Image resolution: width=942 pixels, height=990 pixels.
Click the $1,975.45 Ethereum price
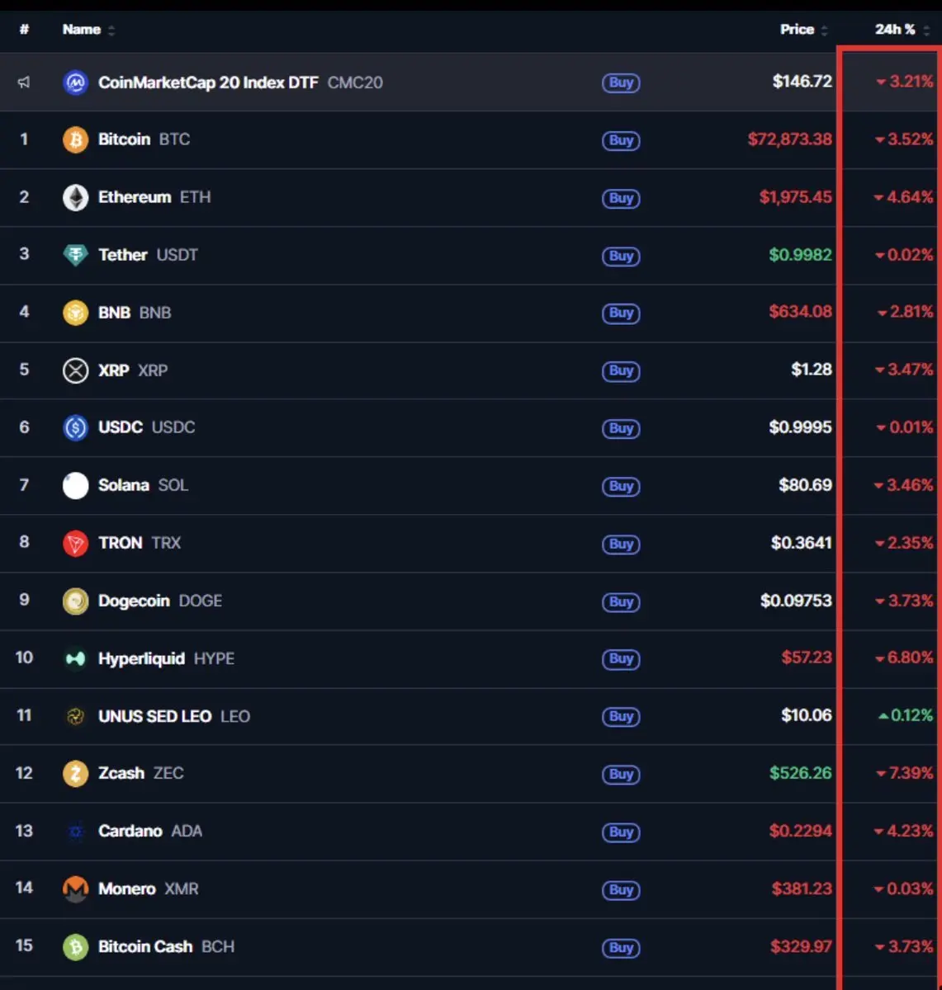tap(795, 197)
